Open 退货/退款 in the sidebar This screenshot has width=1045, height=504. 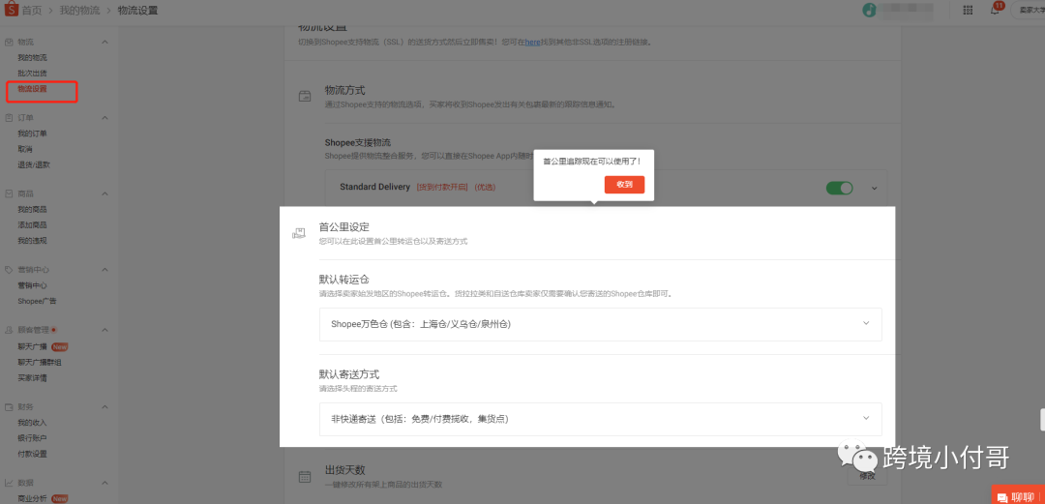pyautogui.click(x=34, y=164)
